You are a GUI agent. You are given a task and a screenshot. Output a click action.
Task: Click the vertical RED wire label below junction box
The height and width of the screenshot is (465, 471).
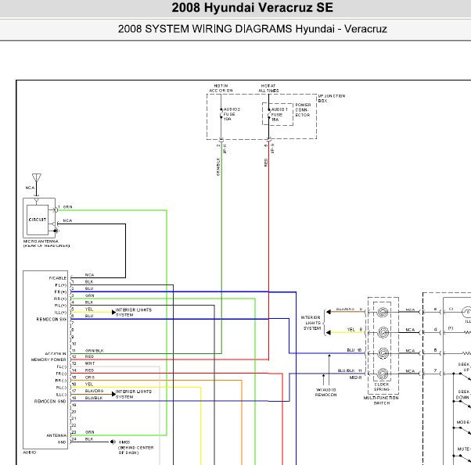click(x=266, y=163)
